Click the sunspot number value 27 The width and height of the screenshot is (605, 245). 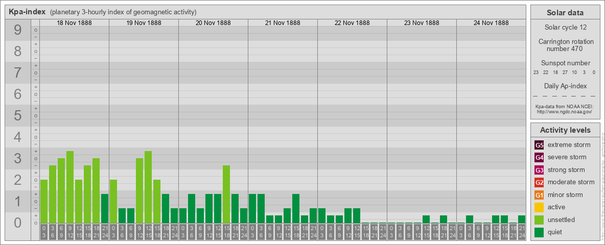[565, 72]
